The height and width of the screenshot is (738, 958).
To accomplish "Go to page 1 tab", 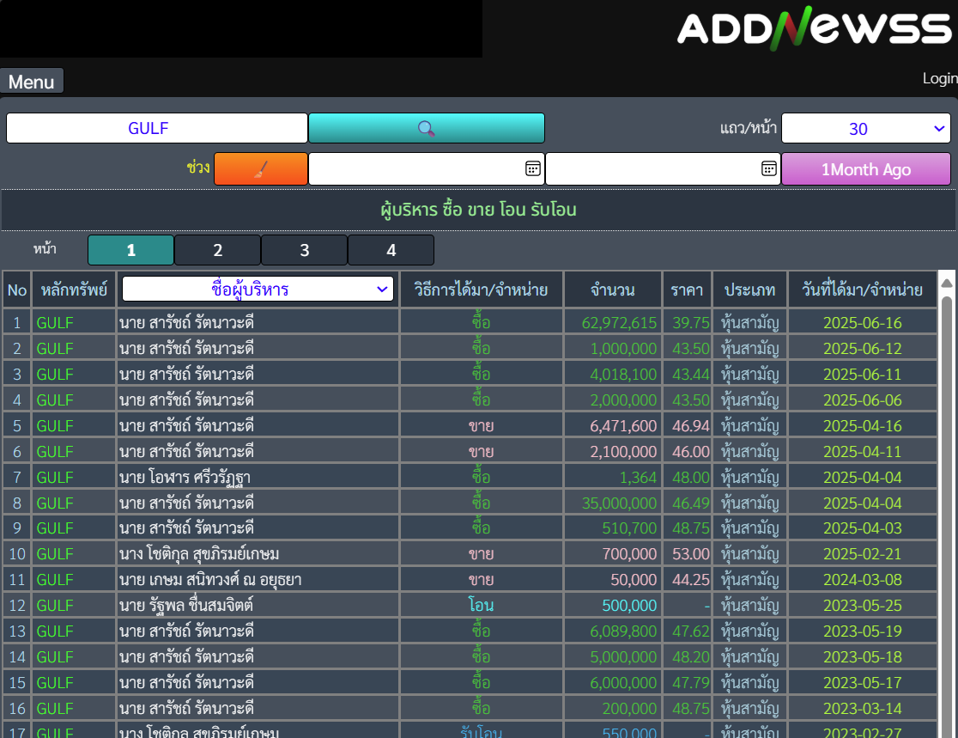I will coord(130,250).
